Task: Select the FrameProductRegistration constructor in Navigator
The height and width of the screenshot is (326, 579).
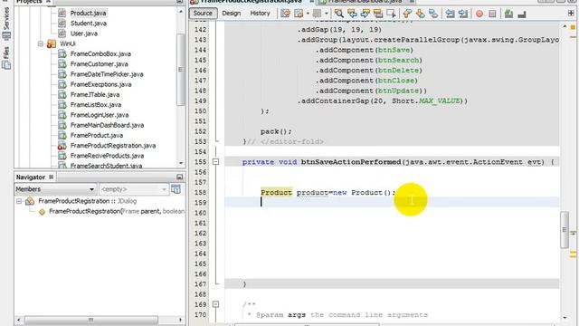Action: click(x=117, y=211)
